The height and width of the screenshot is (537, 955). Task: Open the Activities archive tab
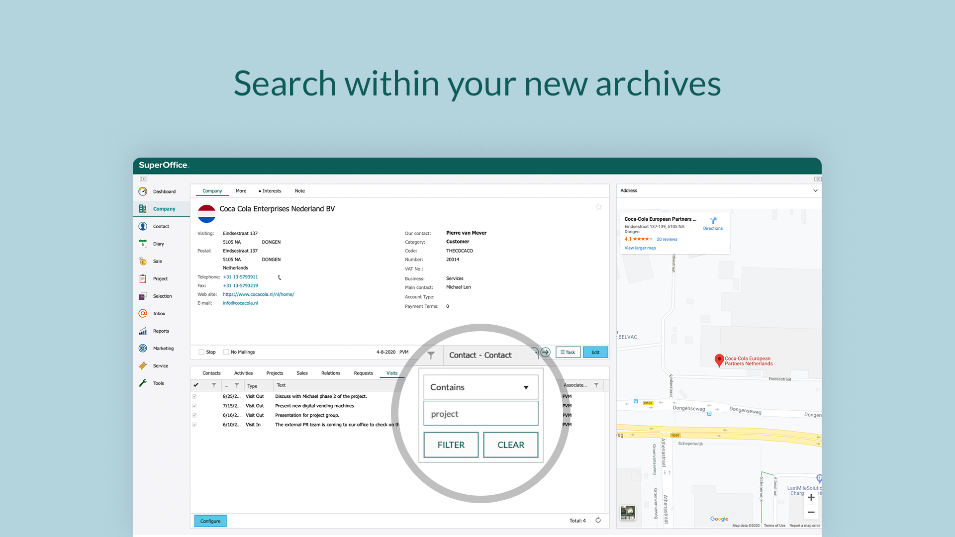click(244, 373)
